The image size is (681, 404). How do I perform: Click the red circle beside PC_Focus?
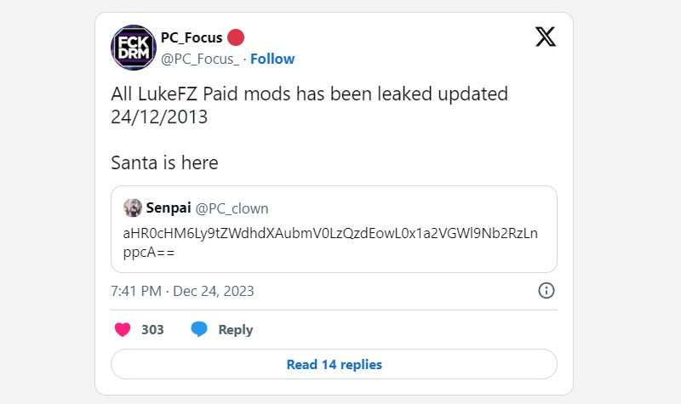pos(237,37)
